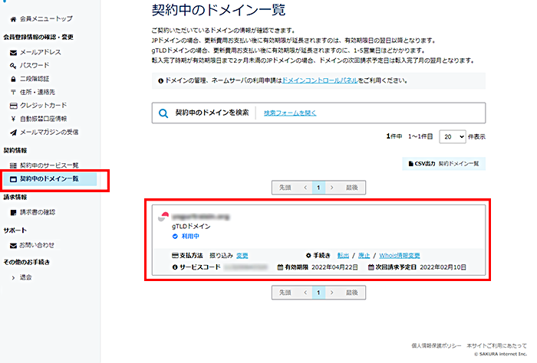Click the card icon beside 支払方法
This screenshot has width=537, height=363.
(x=175, y=256)
